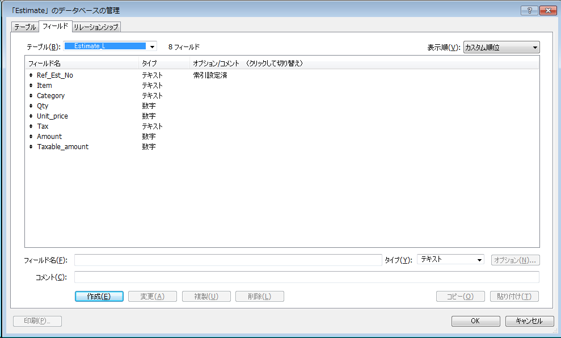Switch to the リレーションシップ tab
561x338 pixels.
click(95, 26)
